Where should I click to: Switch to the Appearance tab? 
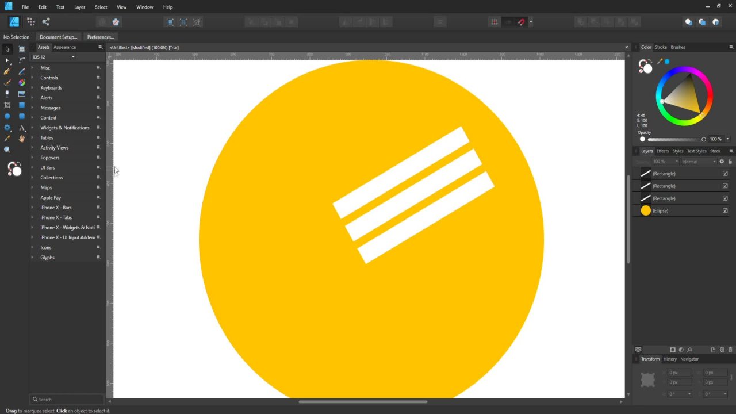[x=64, y=47]
